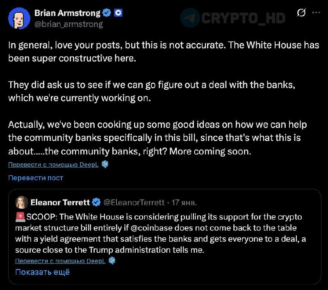
Task: Open the three-dot More menu
Action: pyautogui.click(x=316, y=13)
